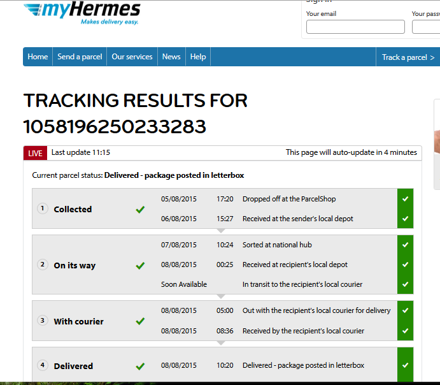
Task: Go to the Home page link
Action: (x=38, y=57)
